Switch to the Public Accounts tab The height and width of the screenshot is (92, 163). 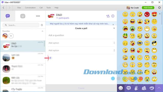tap(23, 16)
